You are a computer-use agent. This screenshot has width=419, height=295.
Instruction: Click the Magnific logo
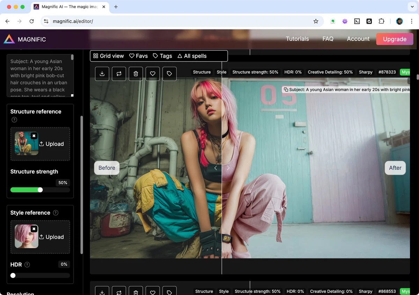tap(25, 39)
